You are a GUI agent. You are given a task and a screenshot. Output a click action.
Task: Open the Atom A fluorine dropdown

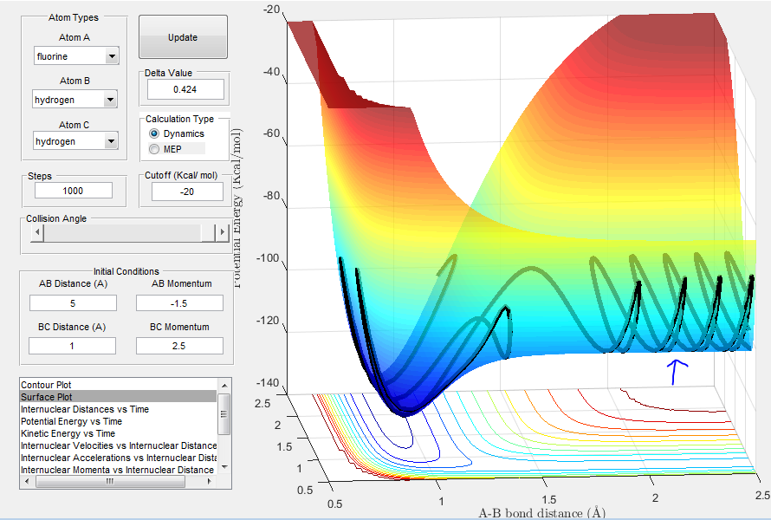pyautogui.click(x=76, y=56)
